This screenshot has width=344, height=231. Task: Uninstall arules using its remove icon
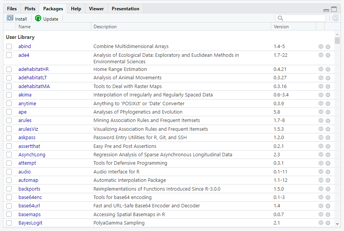[328, 120]
